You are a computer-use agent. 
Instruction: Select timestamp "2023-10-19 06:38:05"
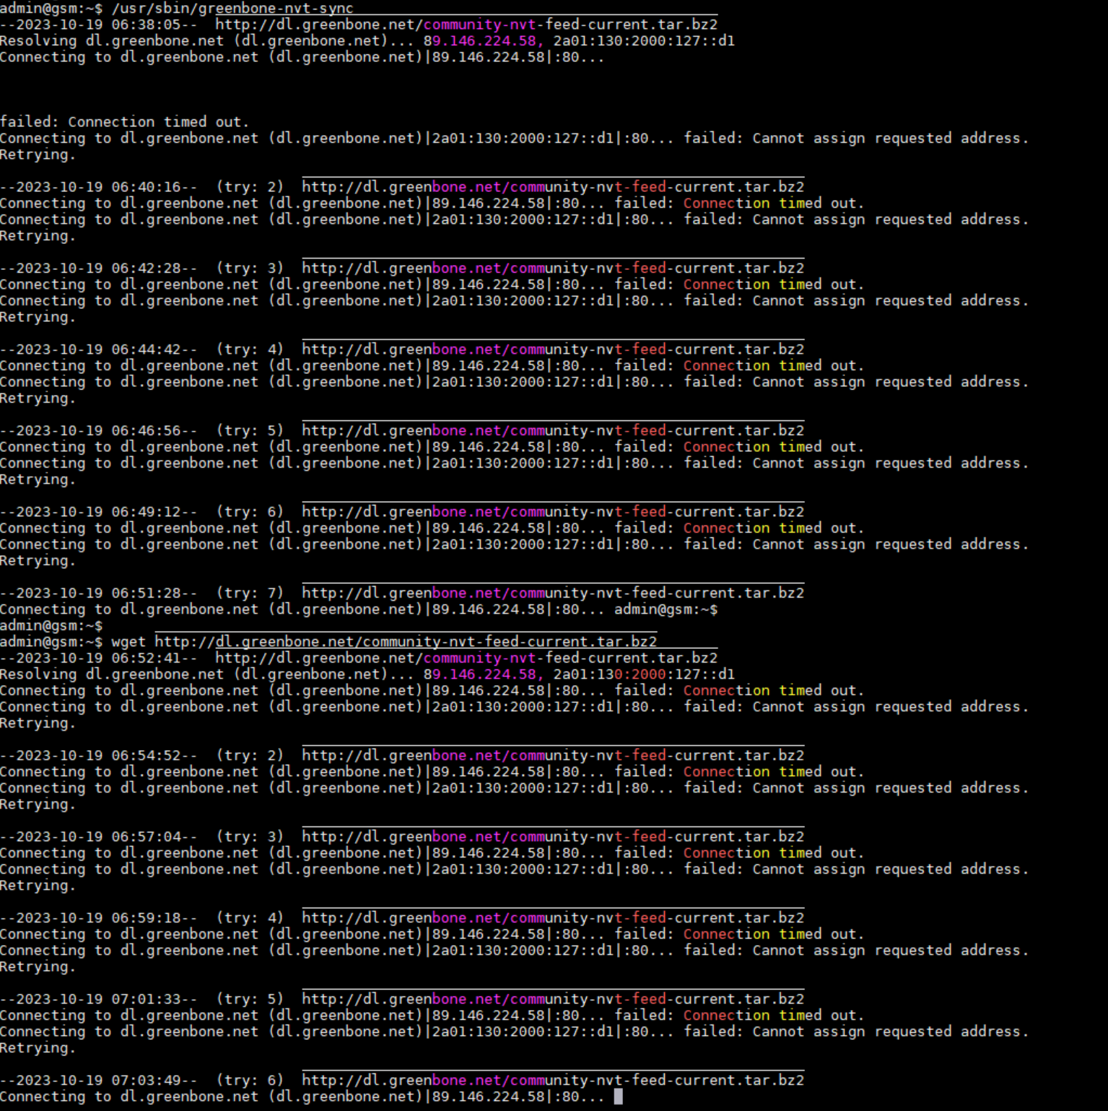pos(98,25)
